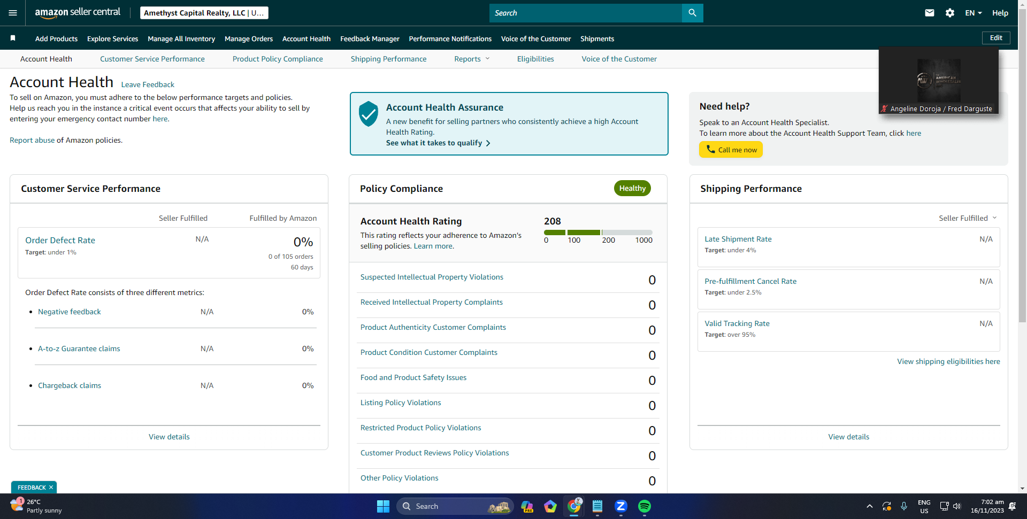The height and width of the screenshot is (519, 1027).
Task: Switch to Google Chrome in the taskbar
Action: [574, 506]
